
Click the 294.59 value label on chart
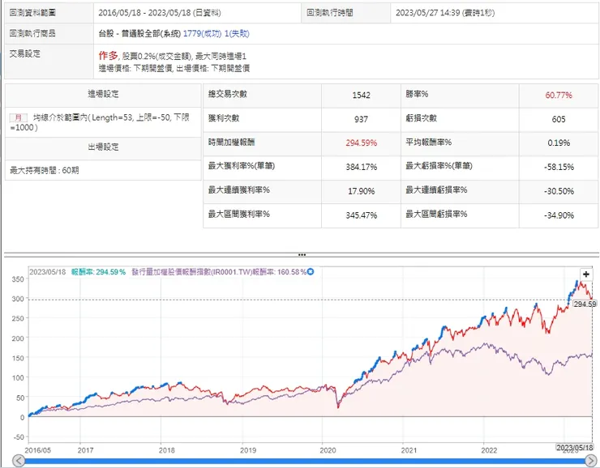click(585, 304)
